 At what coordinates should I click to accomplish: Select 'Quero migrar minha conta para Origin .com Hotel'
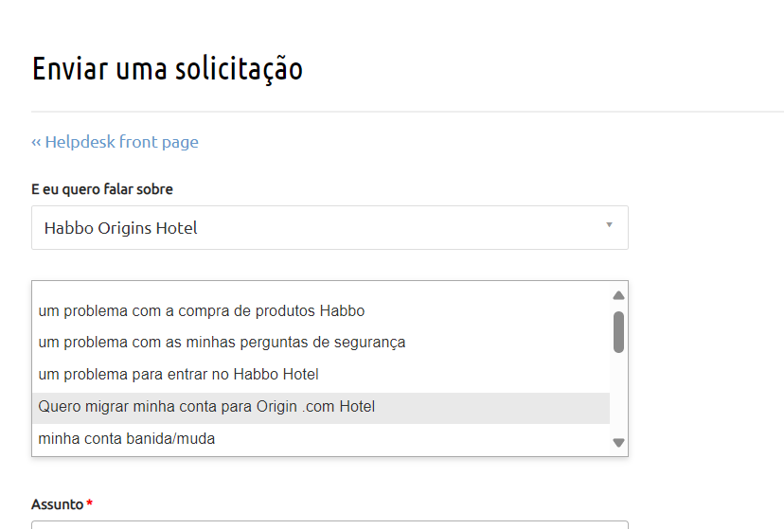206,407
